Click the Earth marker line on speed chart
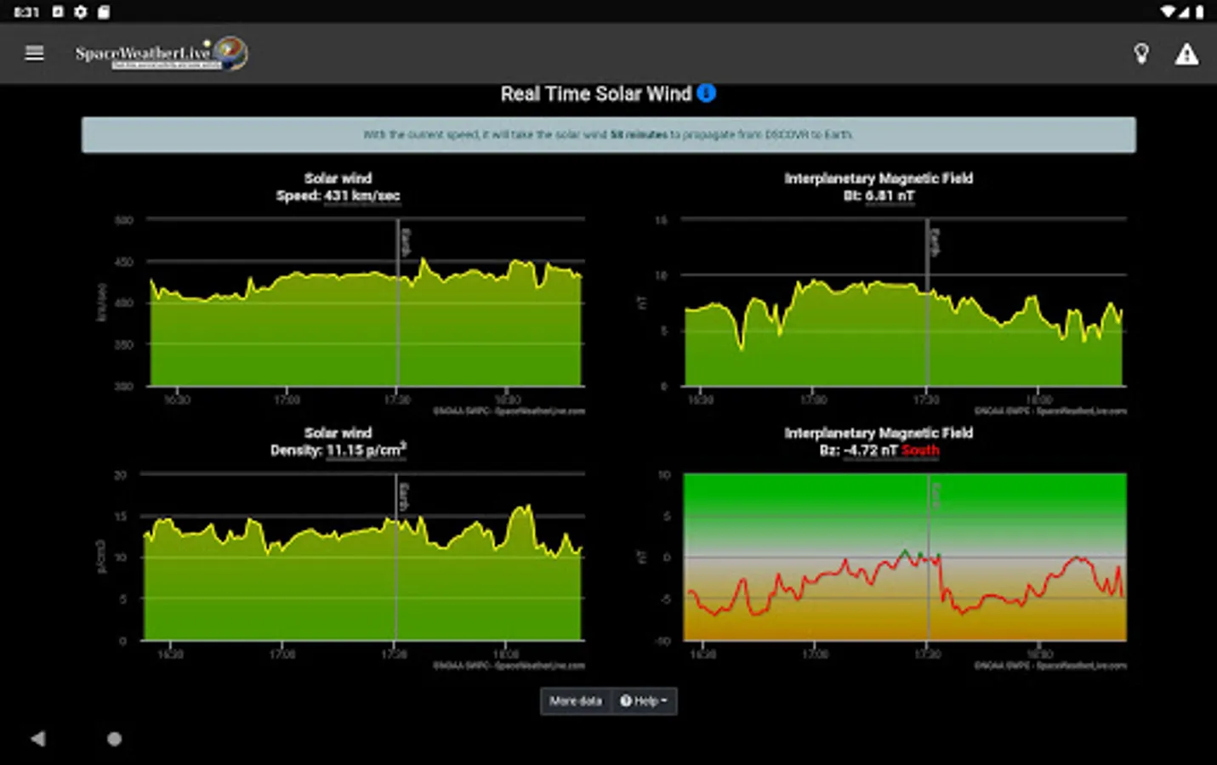1217x765 pixels. (398, 303)
